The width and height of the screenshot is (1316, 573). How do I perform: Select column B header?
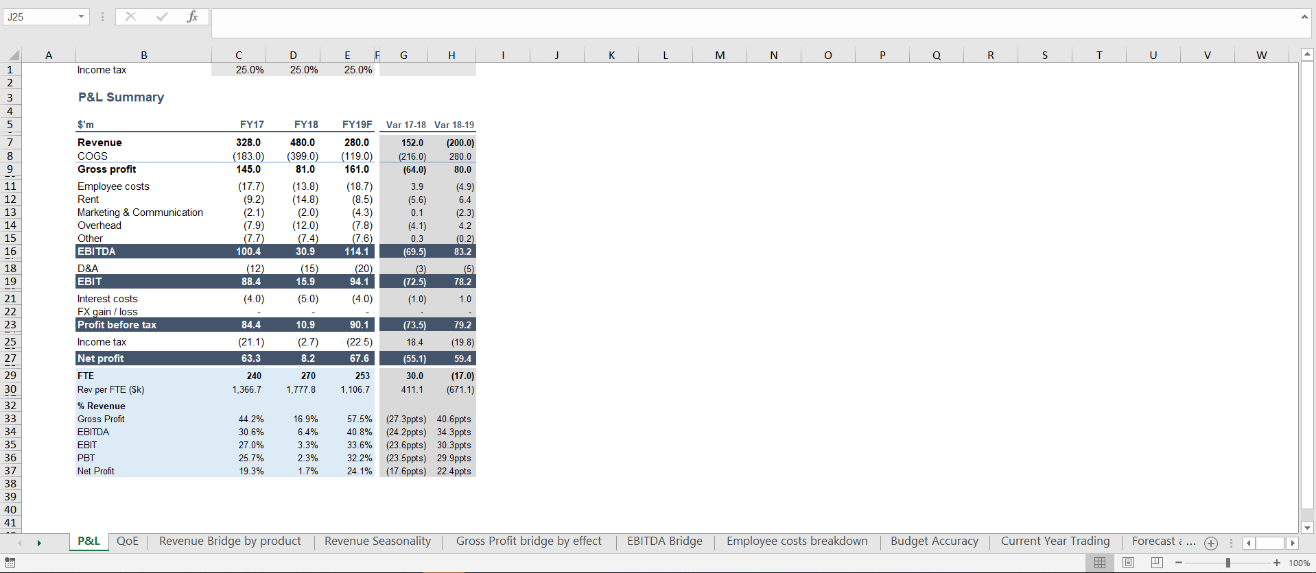(143, 56)
